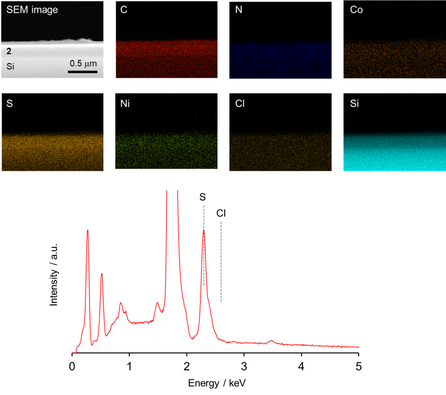Click the small bump near 3.5 keV
The height and width of the screenshot is (395, 446).
(x=271, y=341)
